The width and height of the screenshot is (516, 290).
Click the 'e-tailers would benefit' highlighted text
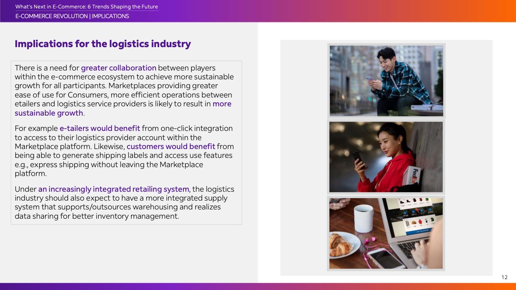100,128
